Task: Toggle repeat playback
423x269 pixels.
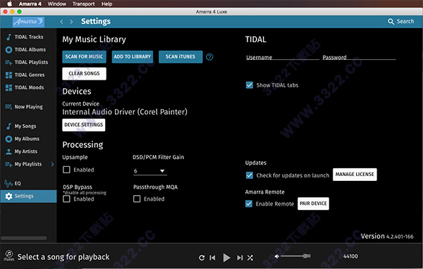Action: coord(202,258)
